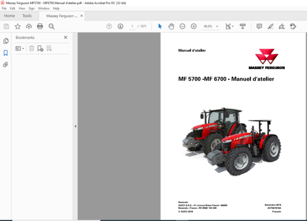Open bookmarks options menu dropdown
The height and width of the screenshot is (221, 307).
(x=20, y=48)
